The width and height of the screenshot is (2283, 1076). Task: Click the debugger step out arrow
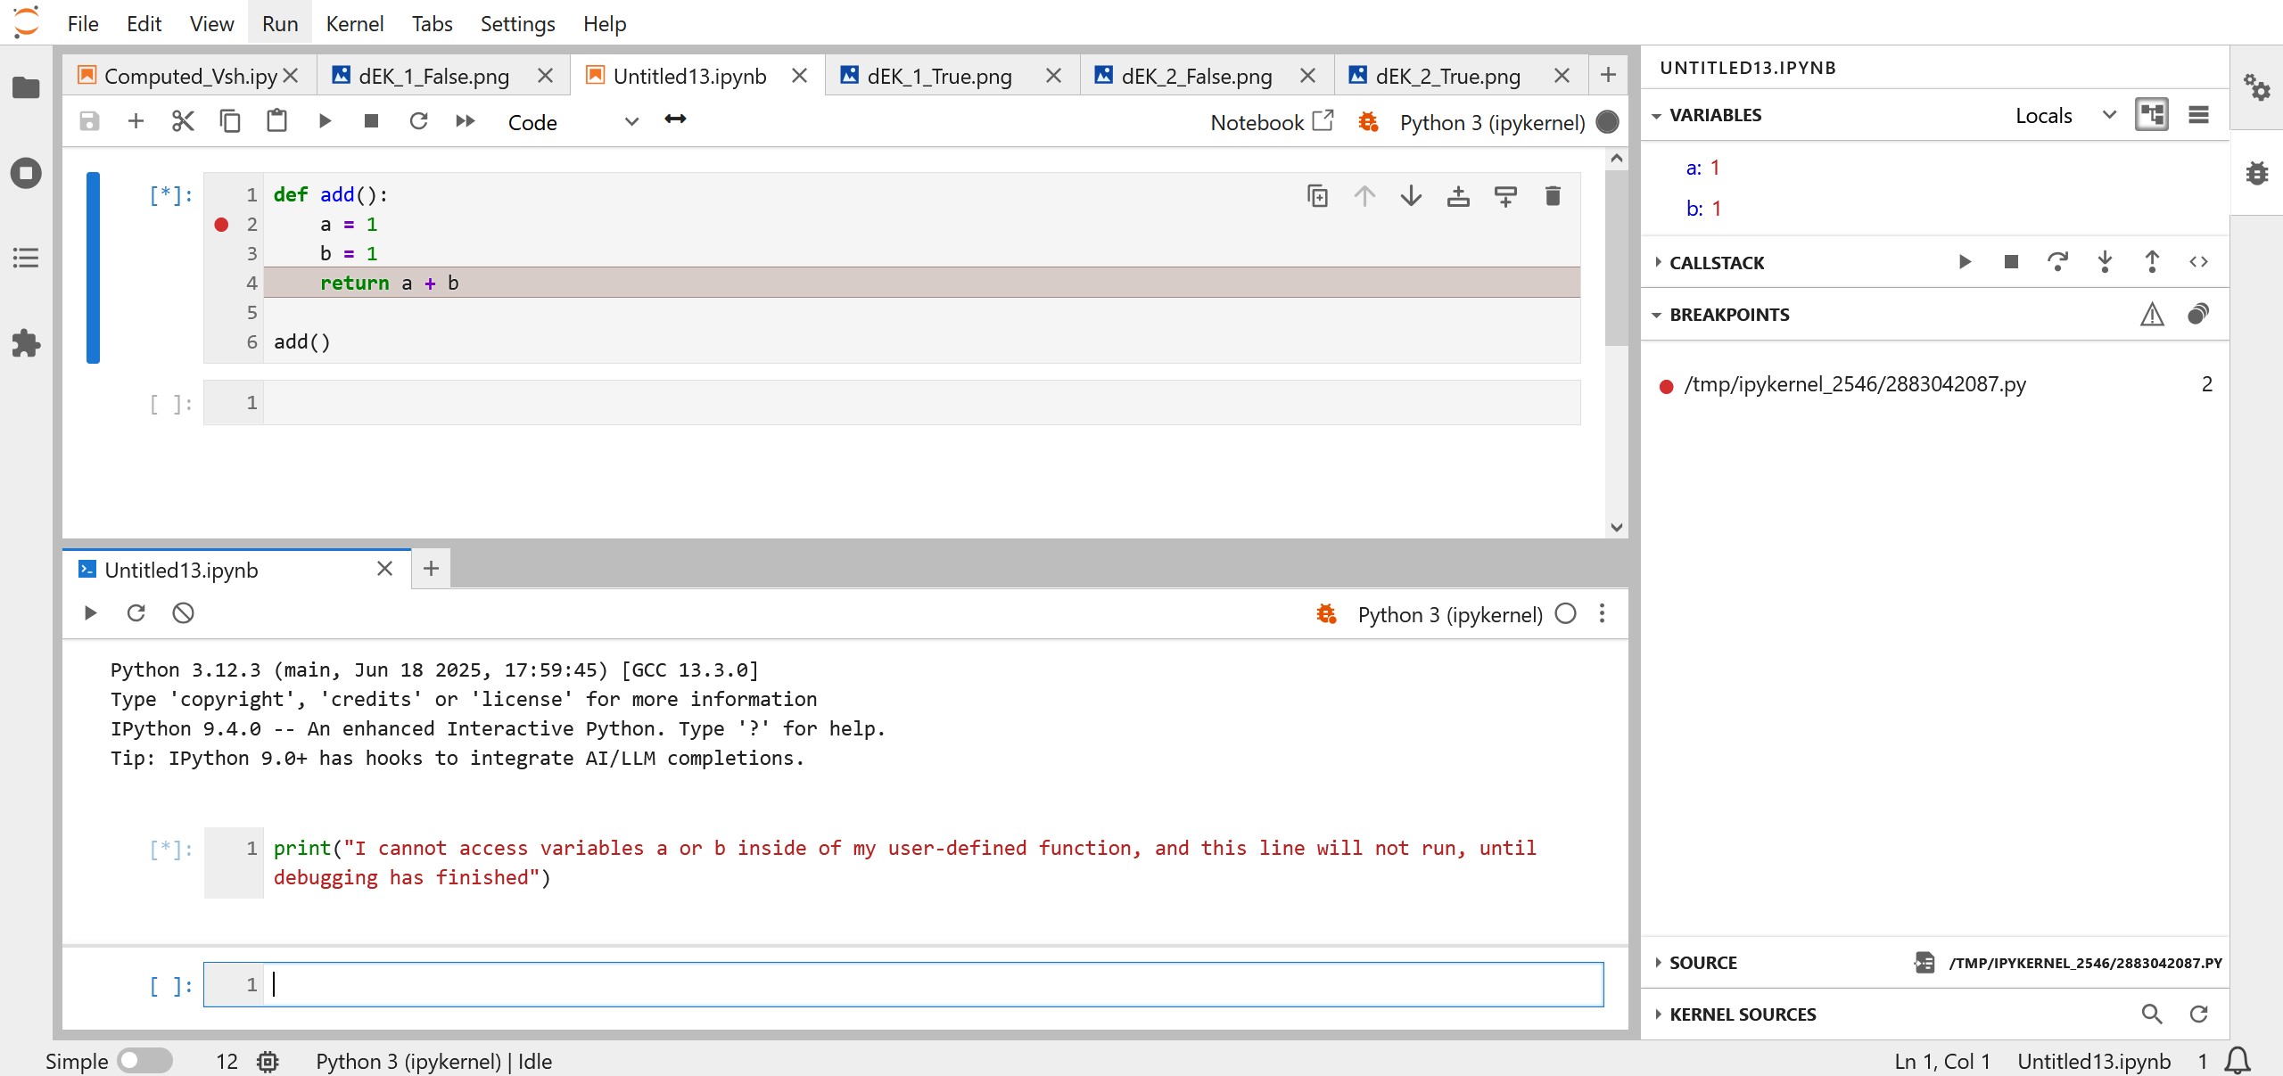(x=2152, y=262)
